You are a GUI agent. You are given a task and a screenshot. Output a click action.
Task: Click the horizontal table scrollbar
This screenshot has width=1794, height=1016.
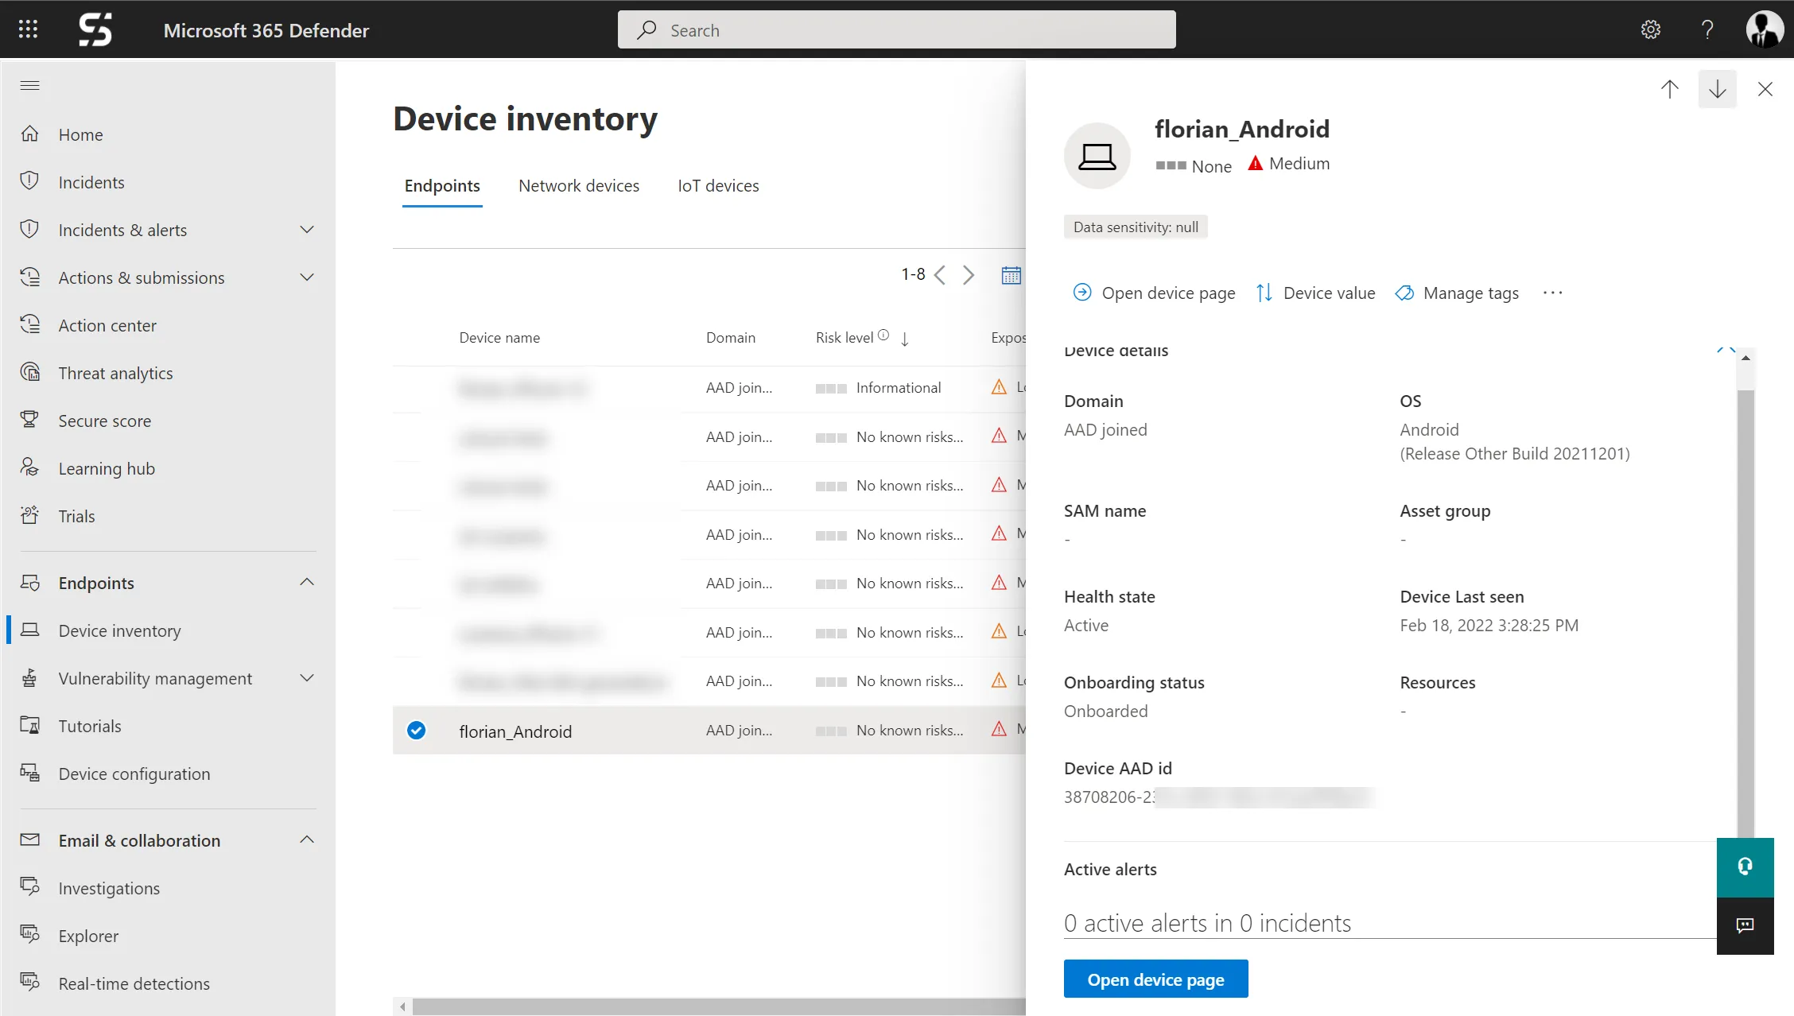(x=719, y=1006)
